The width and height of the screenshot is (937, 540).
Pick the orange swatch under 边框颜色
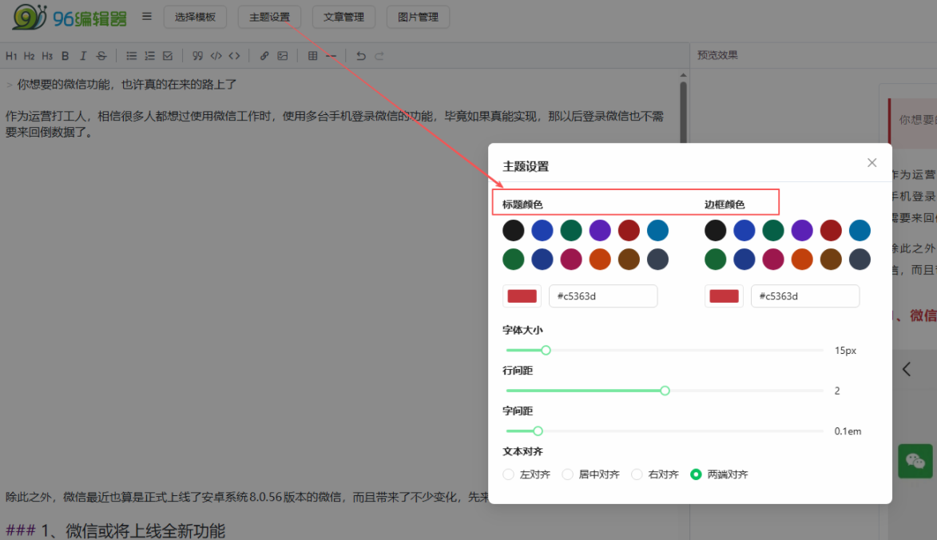802,260
